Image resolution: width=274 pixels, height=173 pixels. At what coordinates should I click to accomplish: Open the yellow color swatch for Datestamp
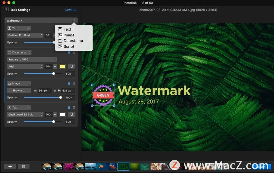pyautogui.click(x=63, y=66)
